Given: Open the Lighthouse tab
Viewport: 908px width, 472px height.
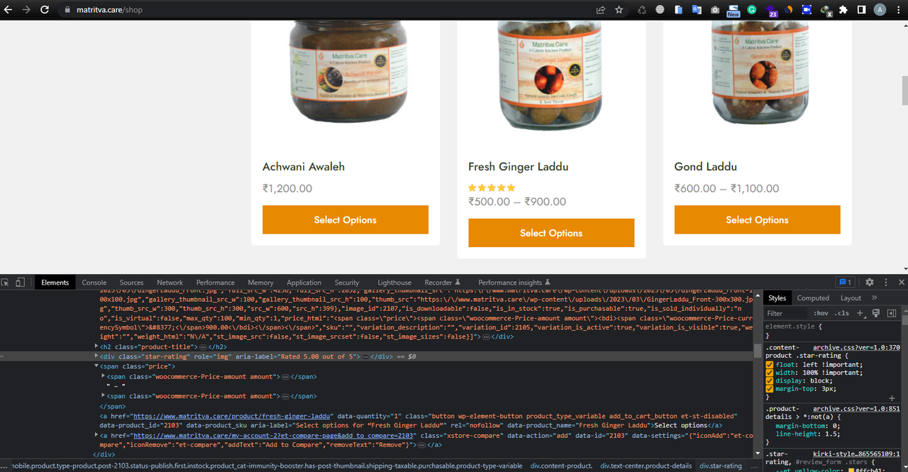Looking at the screenshot, I should coord(394,282).
